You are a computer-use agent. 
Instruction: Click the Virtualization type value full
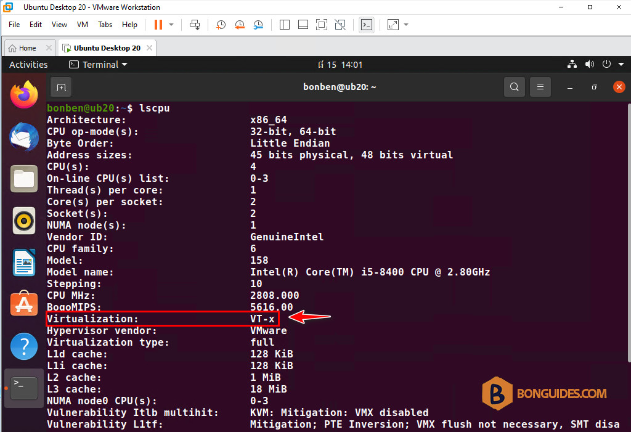pyautogui.click(x=263, y=342)
